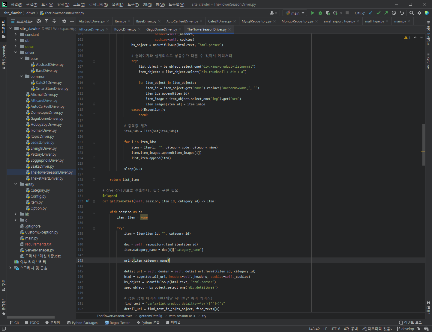Run the main configuration with the green play icon
This screenshot has width=432, height=332.
313,13
